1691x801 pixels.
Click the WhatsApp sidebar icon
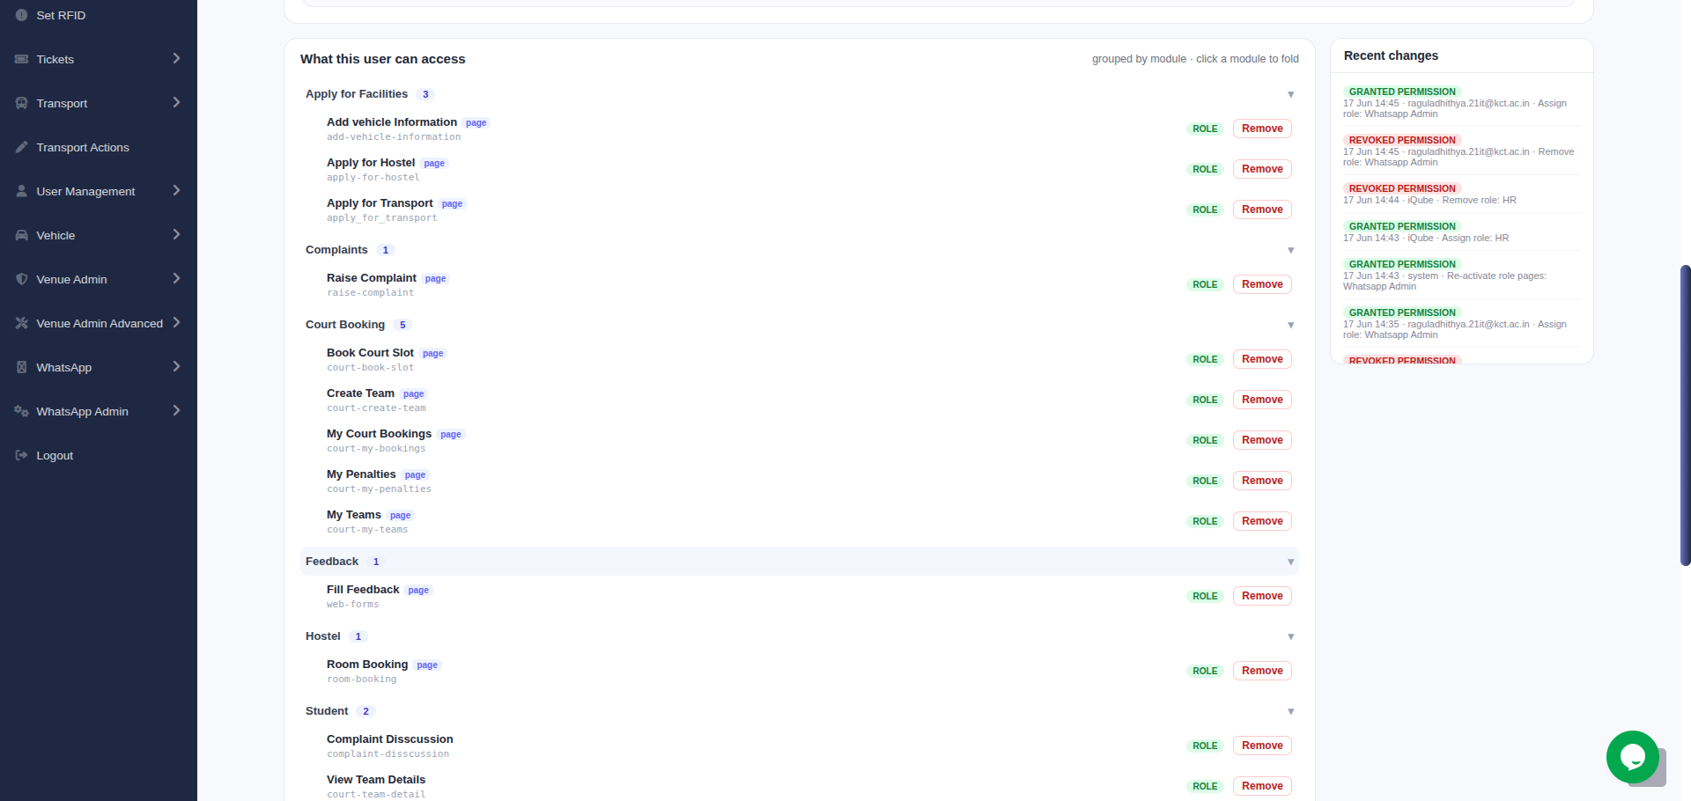(x=21, y=367)
